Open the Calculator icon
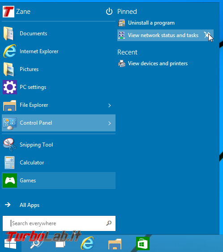Image resolution: width=223 pixels, height=252 pixels. click(x=10, y=163)
